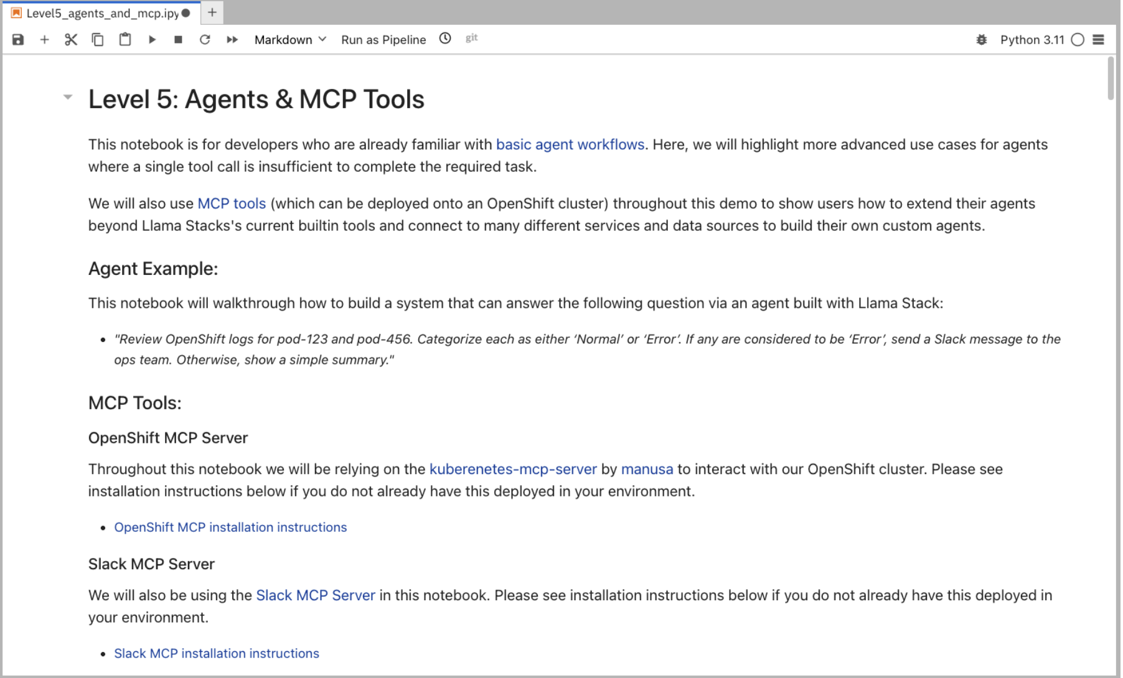
Task: Open the manusa author link
Action: coord(647,469)
